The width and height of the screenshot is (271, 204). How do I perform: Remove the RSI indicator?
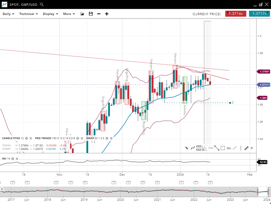18,158
